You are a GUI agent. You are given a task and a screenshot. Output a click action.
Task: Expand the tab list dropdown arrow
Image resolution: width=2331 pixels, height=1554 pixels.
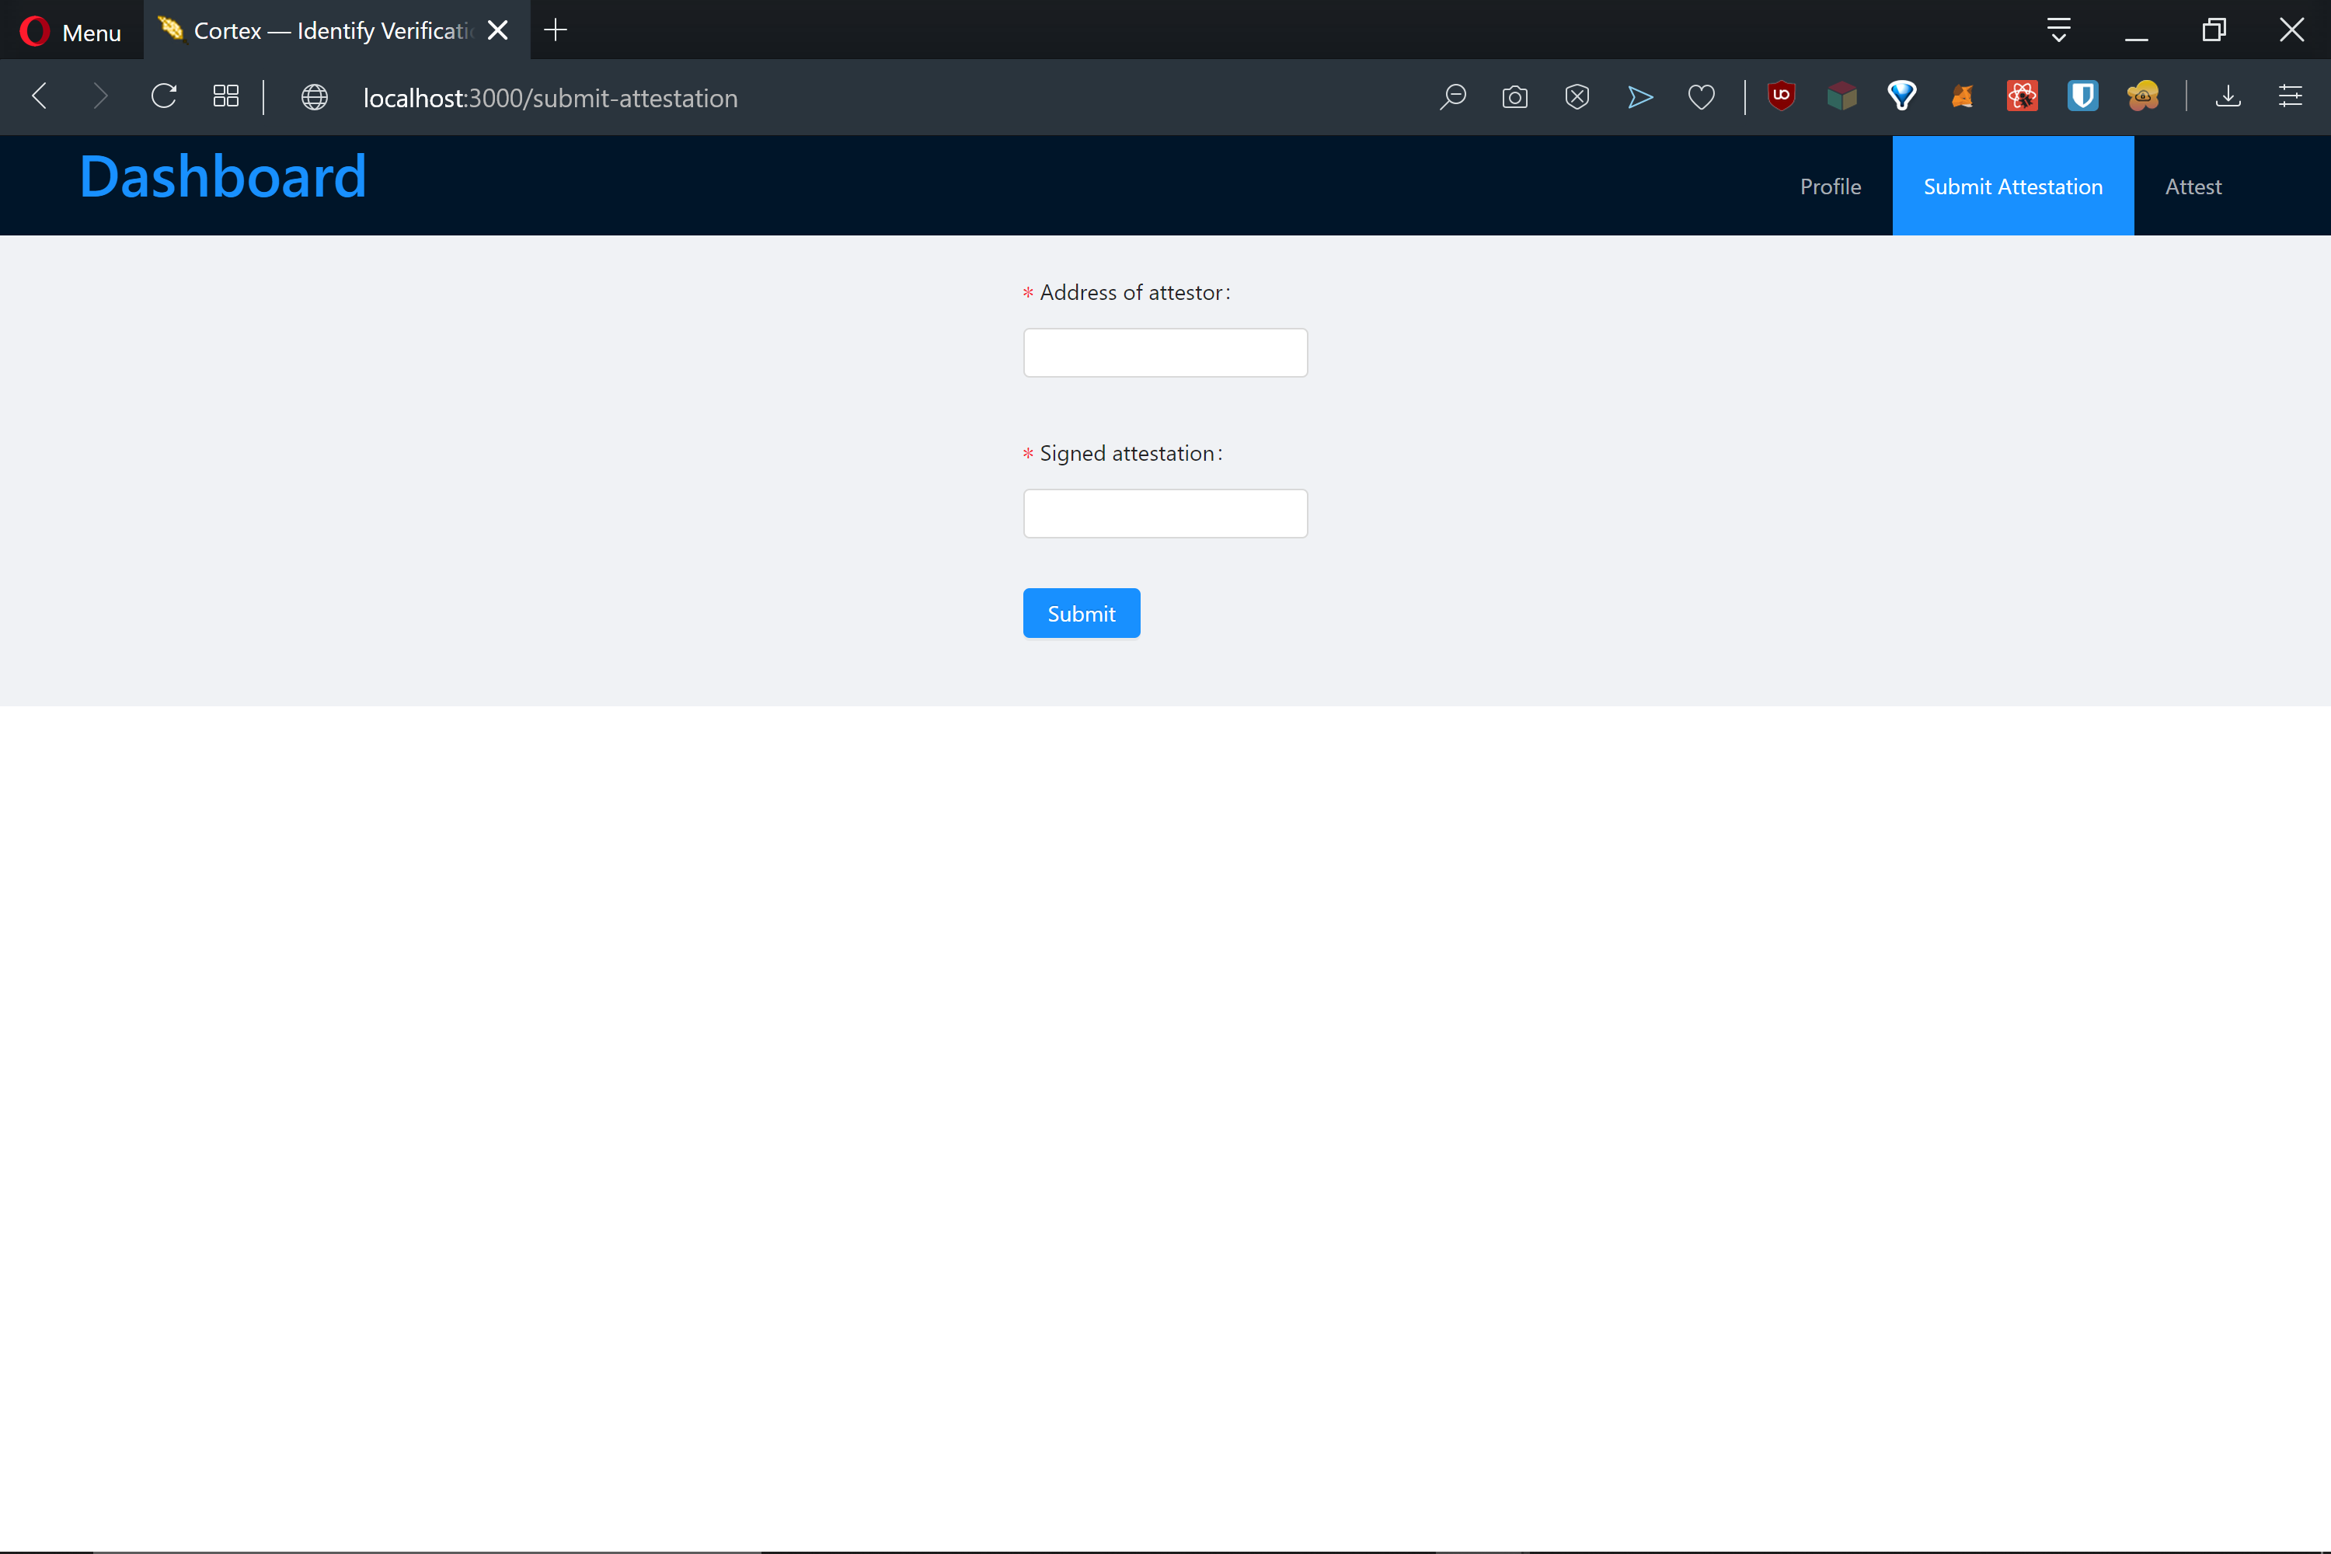click(x=2058, y=31)
